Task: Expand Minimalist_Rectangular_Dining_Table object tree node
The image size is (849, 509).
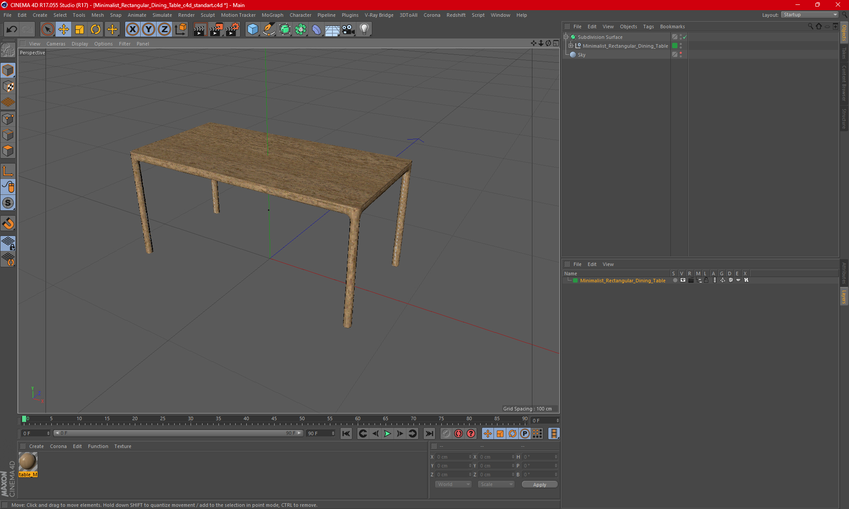Action: coord(571,46)
